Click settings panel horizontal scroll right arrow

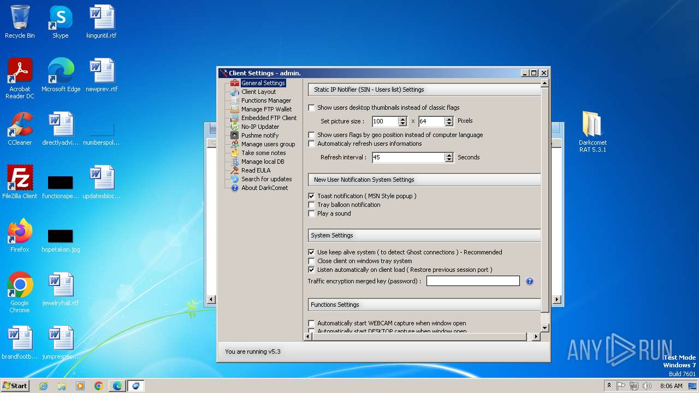point(536,337)
